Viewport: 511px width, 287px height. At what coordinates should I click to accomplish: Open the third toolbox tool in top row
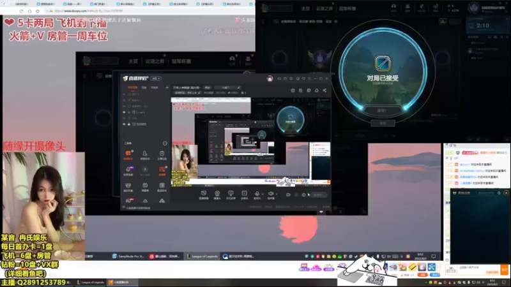point(162,155)
